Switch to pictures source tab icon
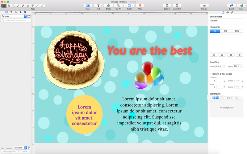The image size is (247, 154). [x=6, y=12]
